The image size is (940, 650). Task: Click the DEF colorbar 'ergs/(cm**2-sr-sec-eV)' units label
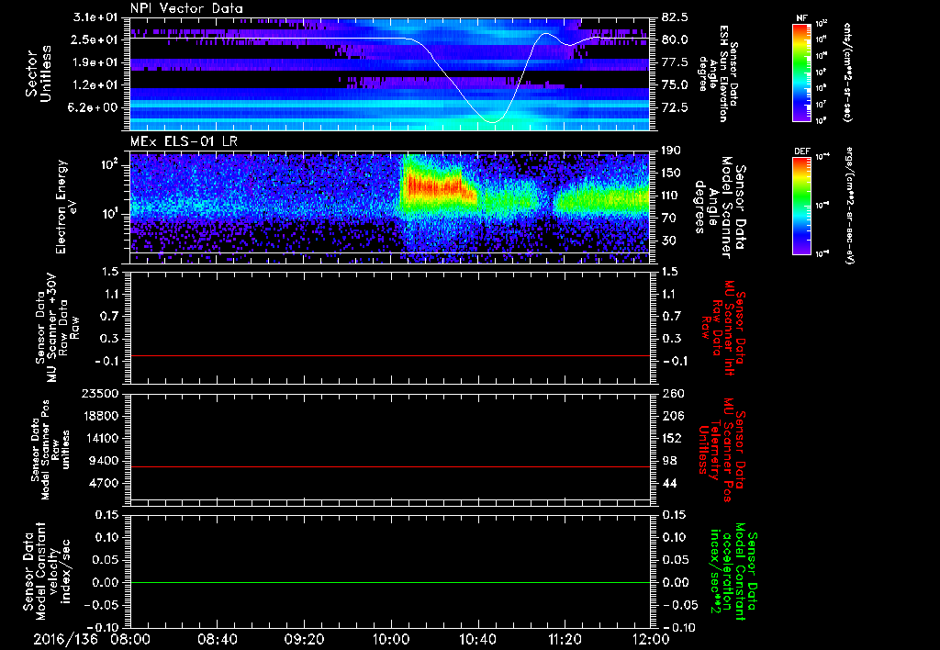(849, 205)
